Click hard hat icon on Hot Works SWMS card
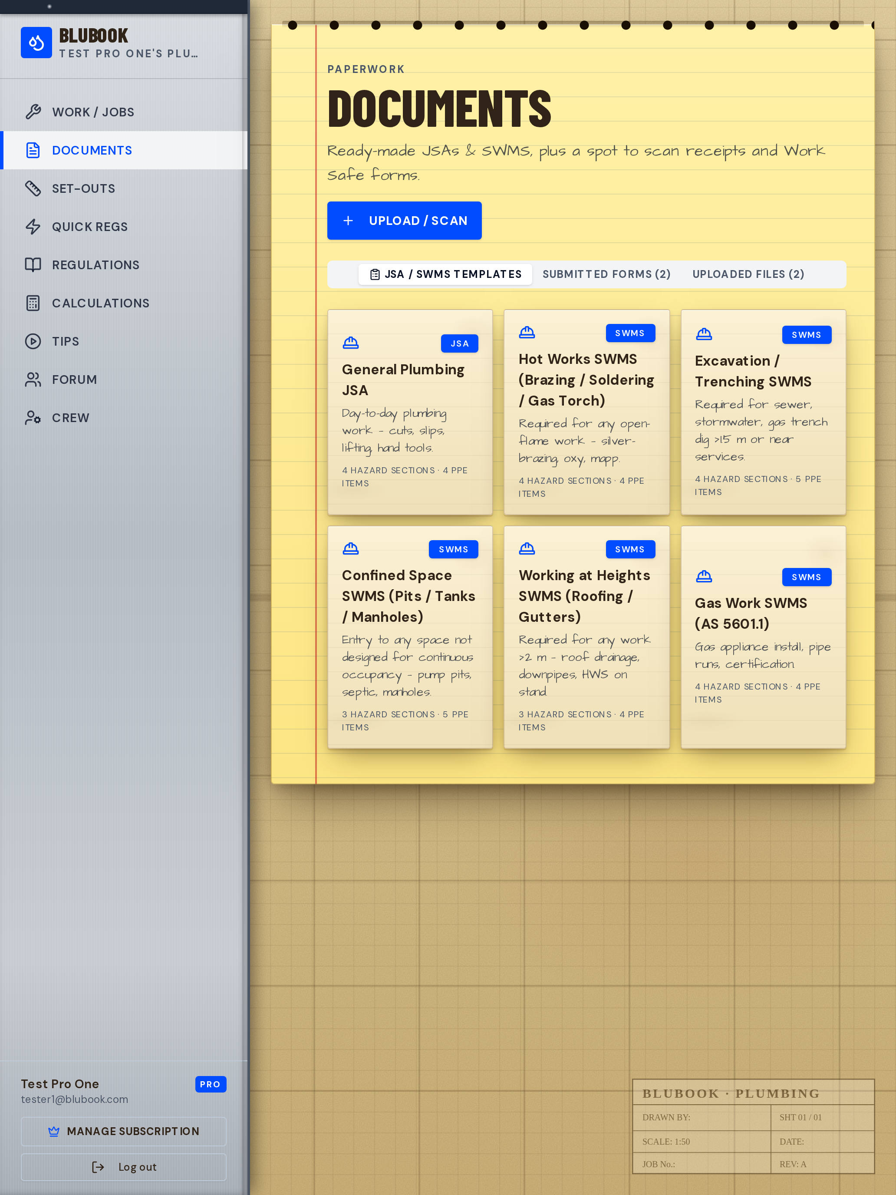 coord(527,333)
